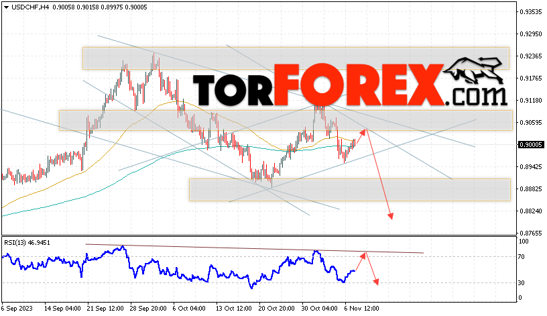Select price axis value 0.90595
The width and height of the screenshot is (547, 316).
tap(531, 122)
